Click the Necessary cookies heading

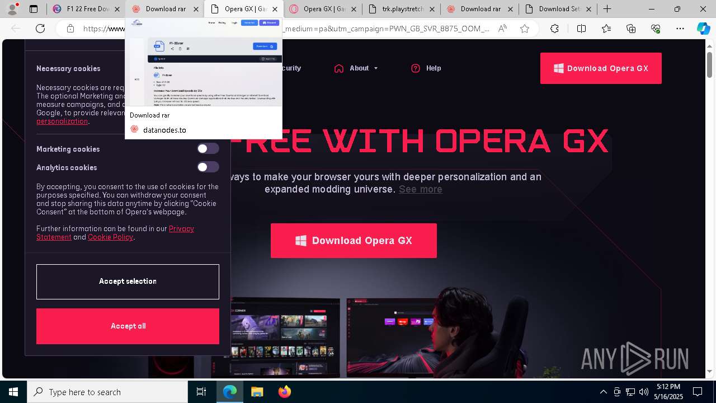click(x=68, y=68)
